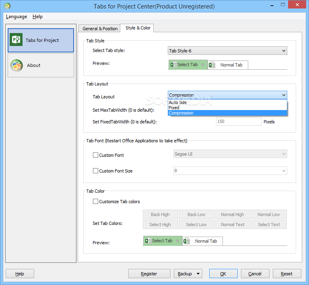Open the Segoe UI font dropdown
The image size is (309, 285).
tap(230, 154)
